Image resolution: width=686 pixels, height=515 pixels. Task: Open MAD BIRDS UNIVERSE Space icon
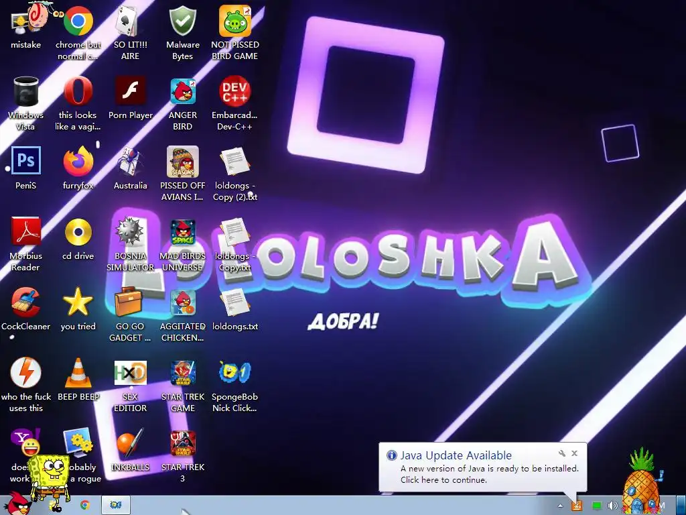[x=182, y=232]
